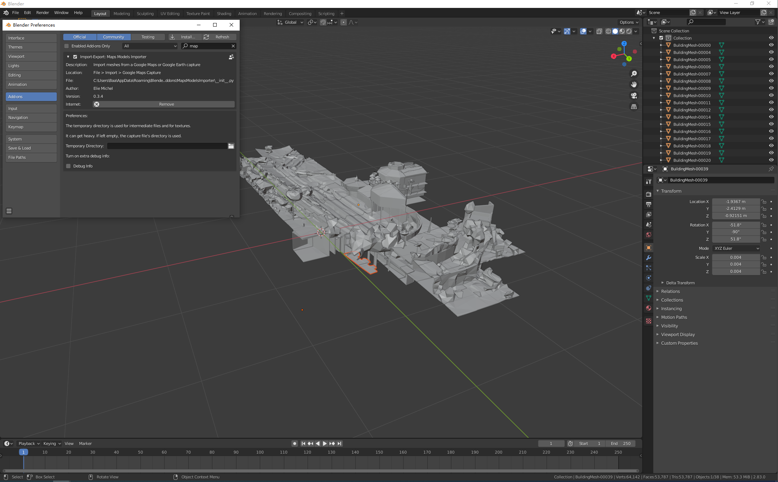778x482 pixels.
Task: Hide BuildingMesh-00005 with its eye icon
Action: (x=771, y=59)
